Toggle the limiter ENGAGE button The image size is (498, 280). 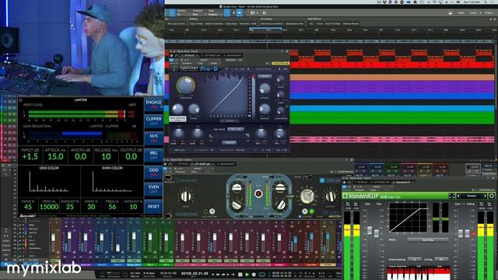pos(154,104)
